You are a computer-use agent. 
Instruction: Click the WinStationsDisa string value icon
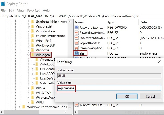coord(77,105)
